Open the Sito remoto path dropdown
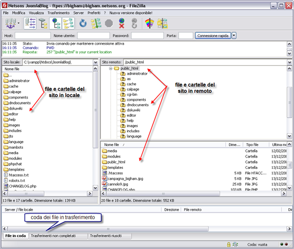Viewport: 294px width, 249px height. (290, 62)
